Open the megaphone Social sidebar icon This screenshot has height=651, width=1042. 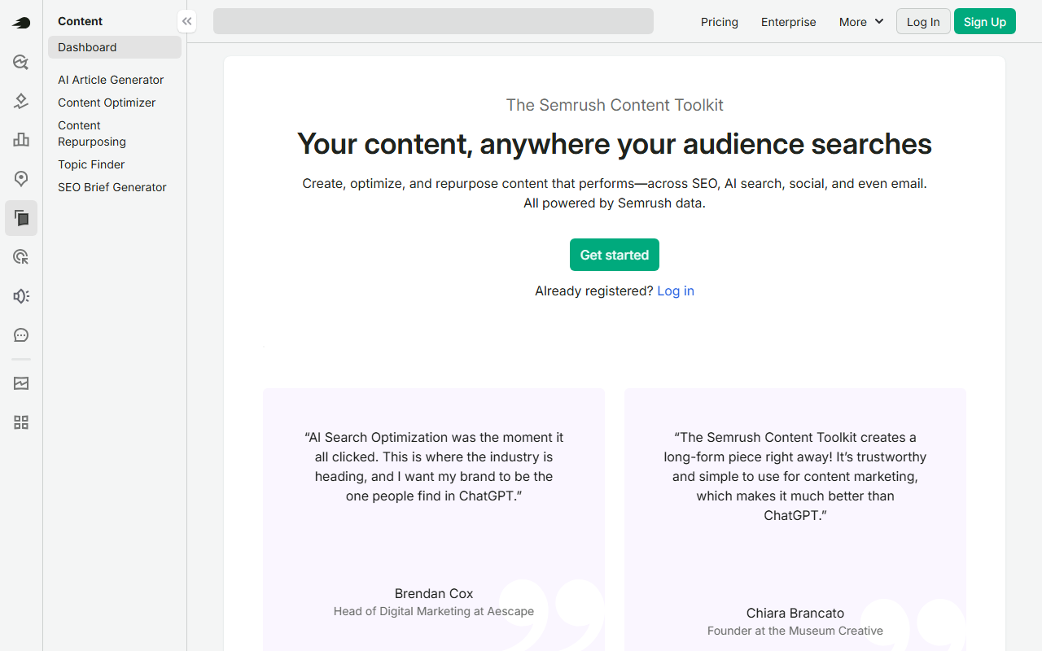click(21, 296)
